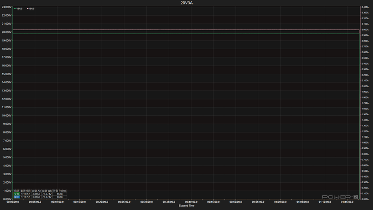
Task: Click the 累计时间 header cell
Action: (25, 191)
